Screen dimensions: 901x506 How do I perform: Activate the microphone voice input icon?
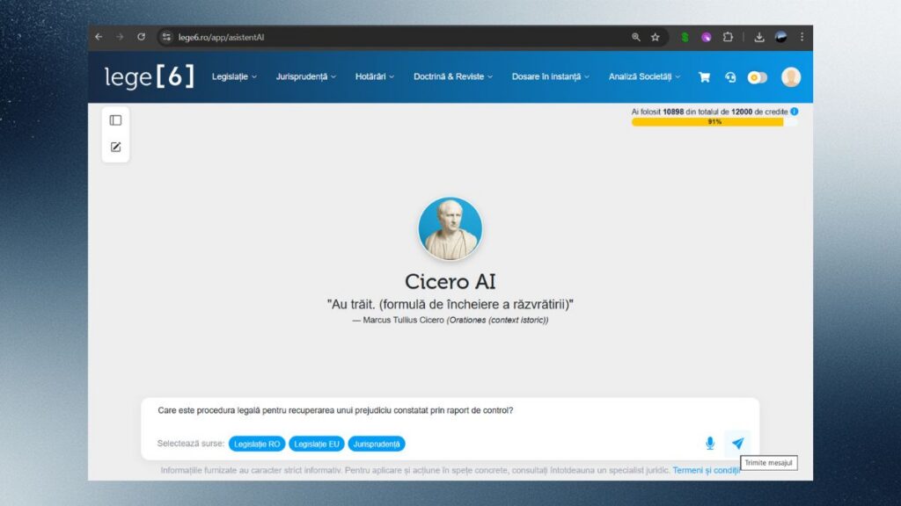pos(709,444)
